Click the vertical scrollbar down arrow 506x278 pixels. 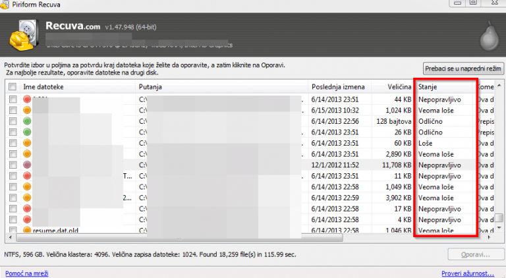tap(499, 228)
